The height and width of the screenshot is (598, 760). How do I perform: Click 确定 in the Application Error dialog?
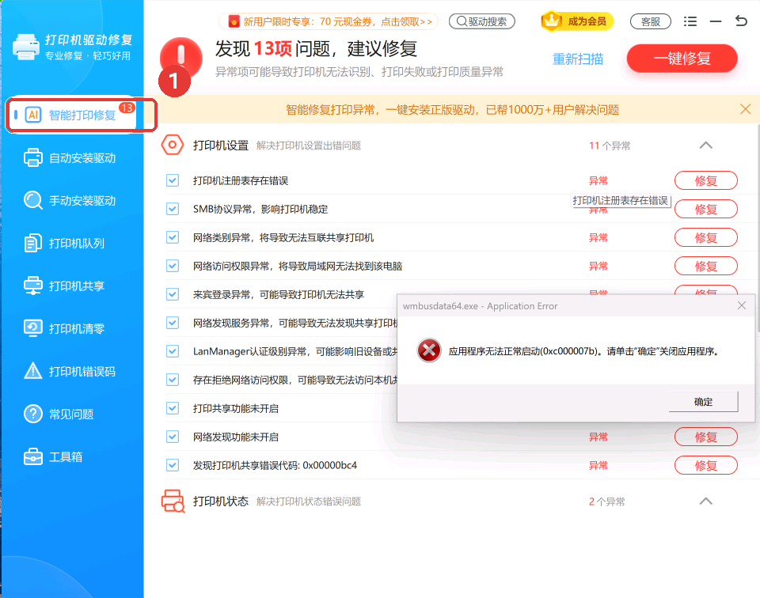(703, 401)
